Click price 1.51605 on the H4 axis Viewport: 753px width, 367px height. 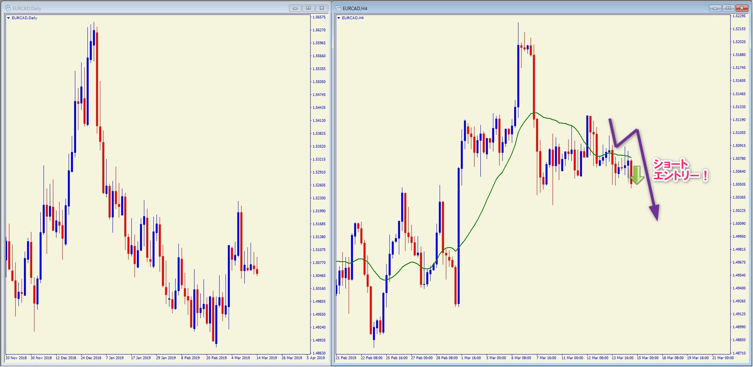pyautogui.click(x=739, y=81)
